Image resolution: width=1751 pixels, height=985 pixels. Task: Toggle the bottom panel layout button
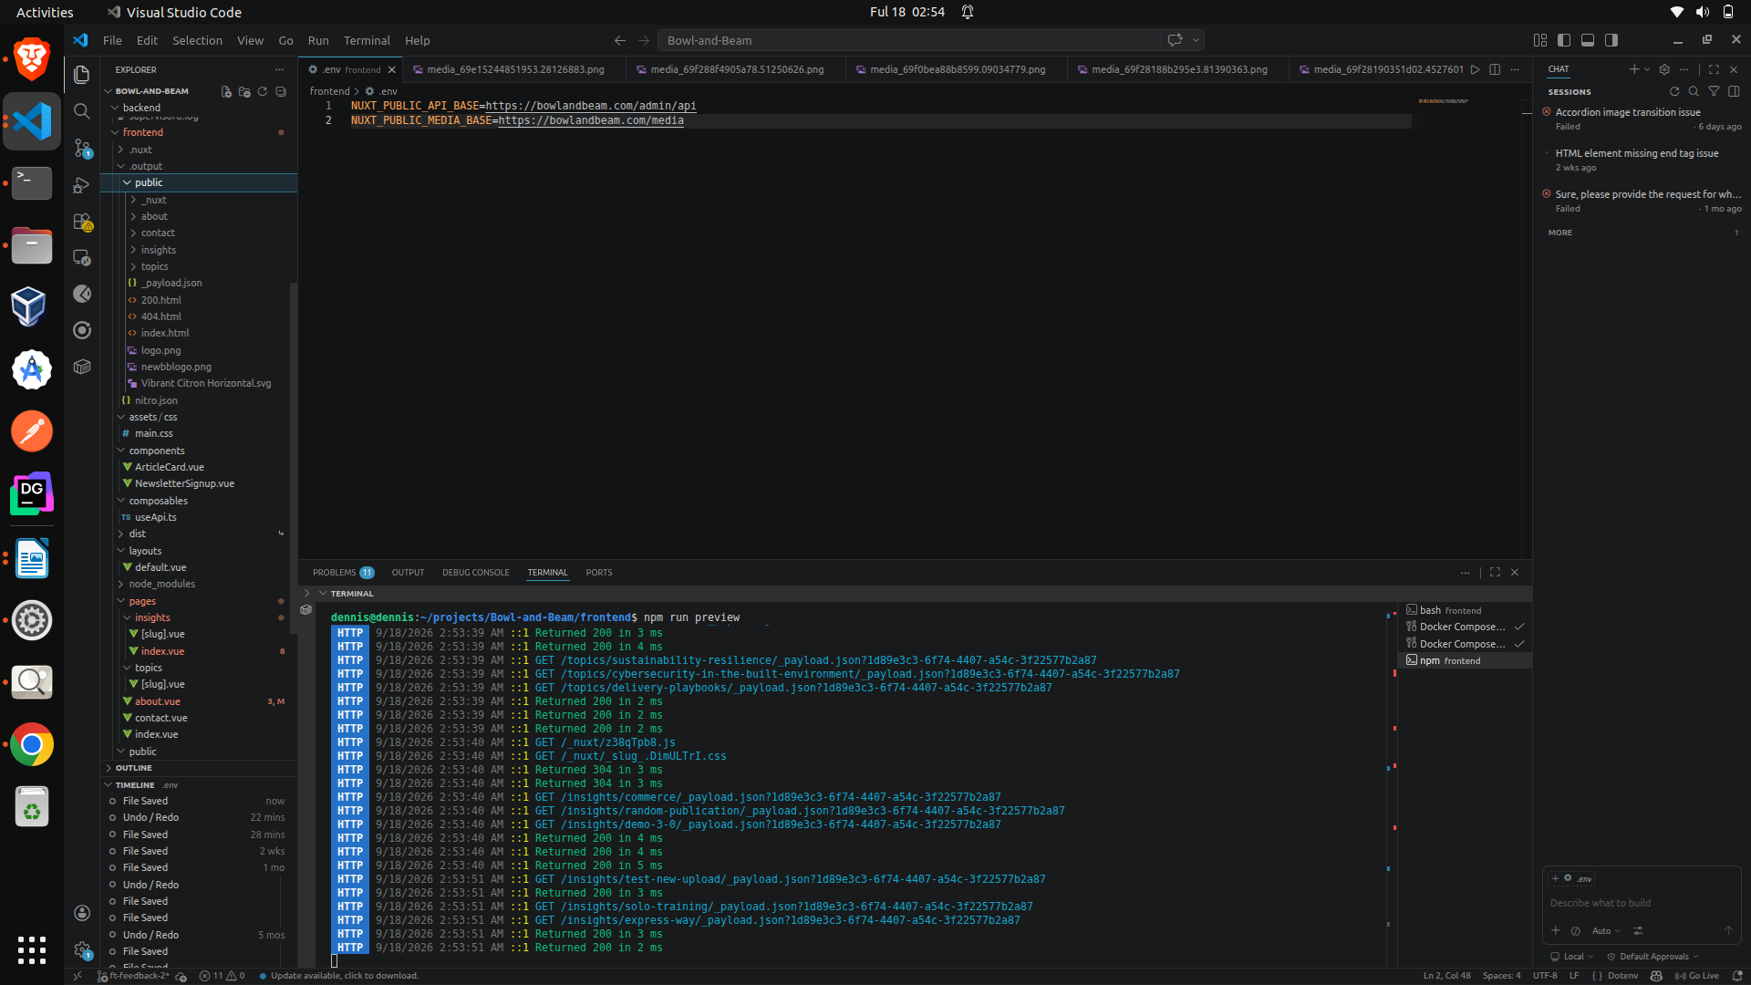click(1588, 40)
